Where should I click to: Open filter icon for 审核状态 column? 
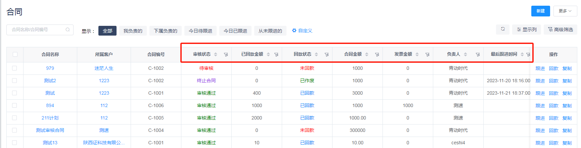226,54
